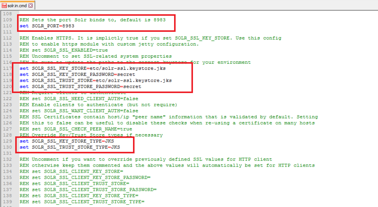Click line number 111 in the margin

7,32
